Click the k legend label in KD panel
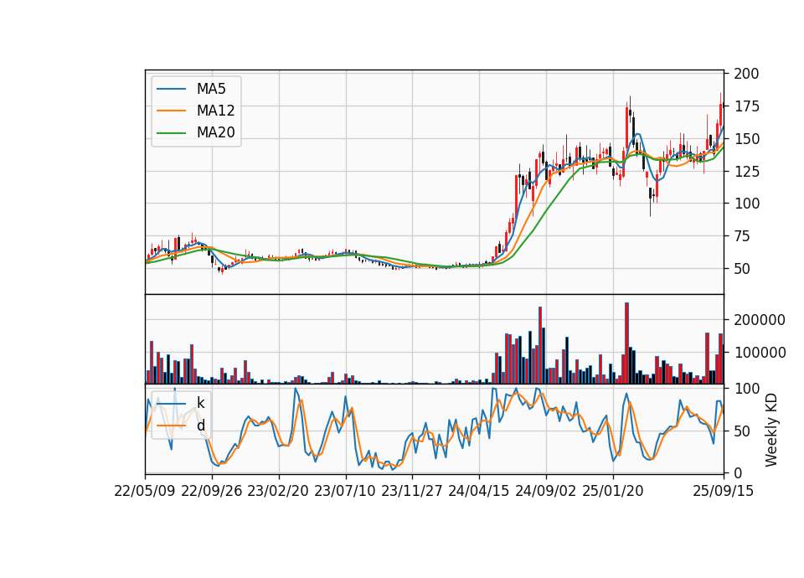This screenshot has width=804, height=578. 200,403
